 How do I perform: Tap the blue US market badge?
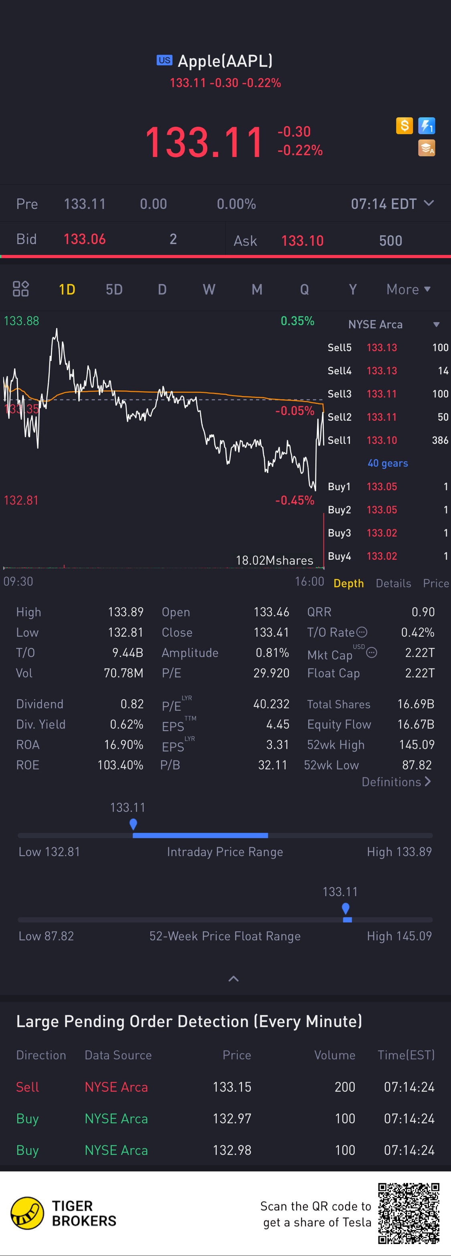click(x=164, y=60)
